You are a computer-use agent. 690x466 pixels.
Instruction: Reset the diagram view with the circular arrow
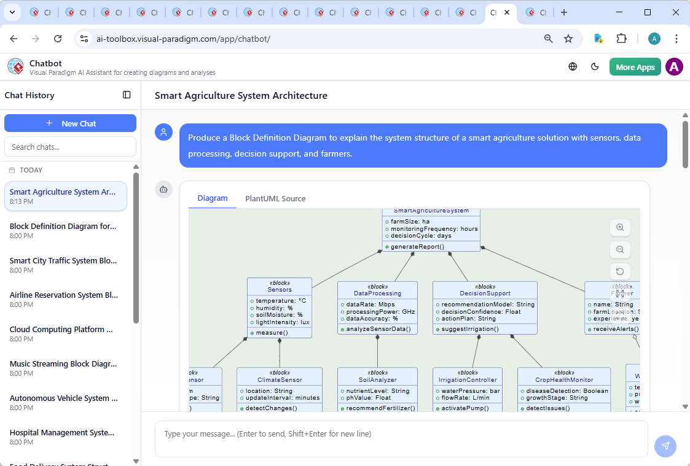[x=620, y=271]
